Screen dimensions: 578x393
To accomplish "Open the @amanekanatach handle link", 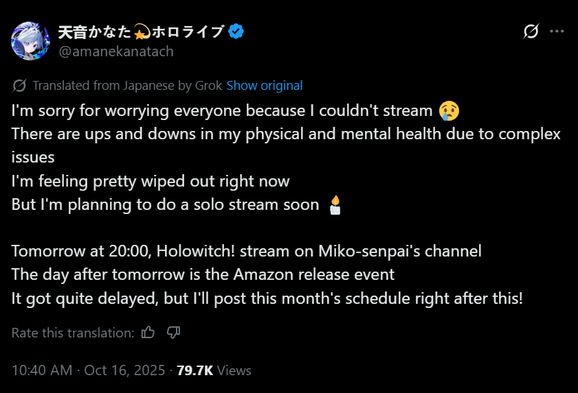I will pyautogui.click(x=116, y=51).
